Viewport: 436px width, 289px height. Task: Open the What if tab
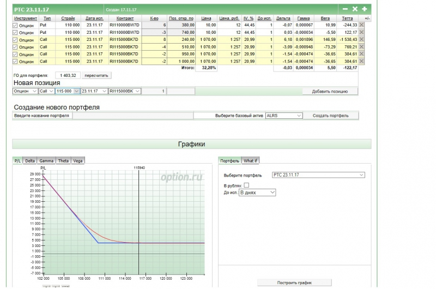tap(251, 161)
